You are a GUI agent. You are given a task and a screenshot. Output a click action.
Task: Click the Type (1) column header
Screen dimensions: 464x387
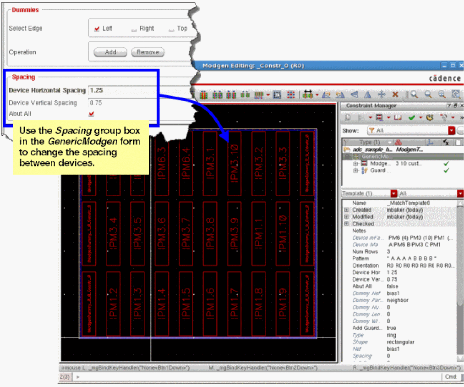point(370,143)
